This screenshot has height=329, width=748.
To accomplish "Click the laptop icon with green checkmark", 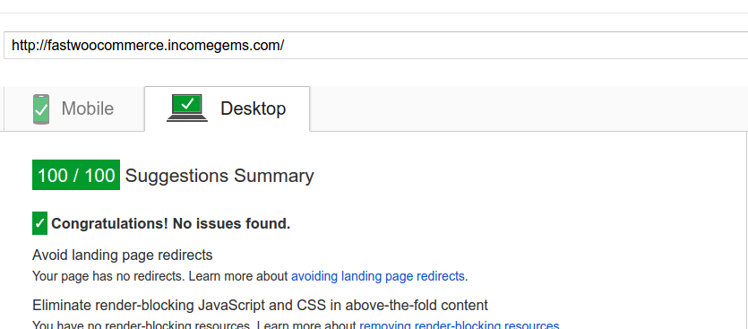I will 187,108.
